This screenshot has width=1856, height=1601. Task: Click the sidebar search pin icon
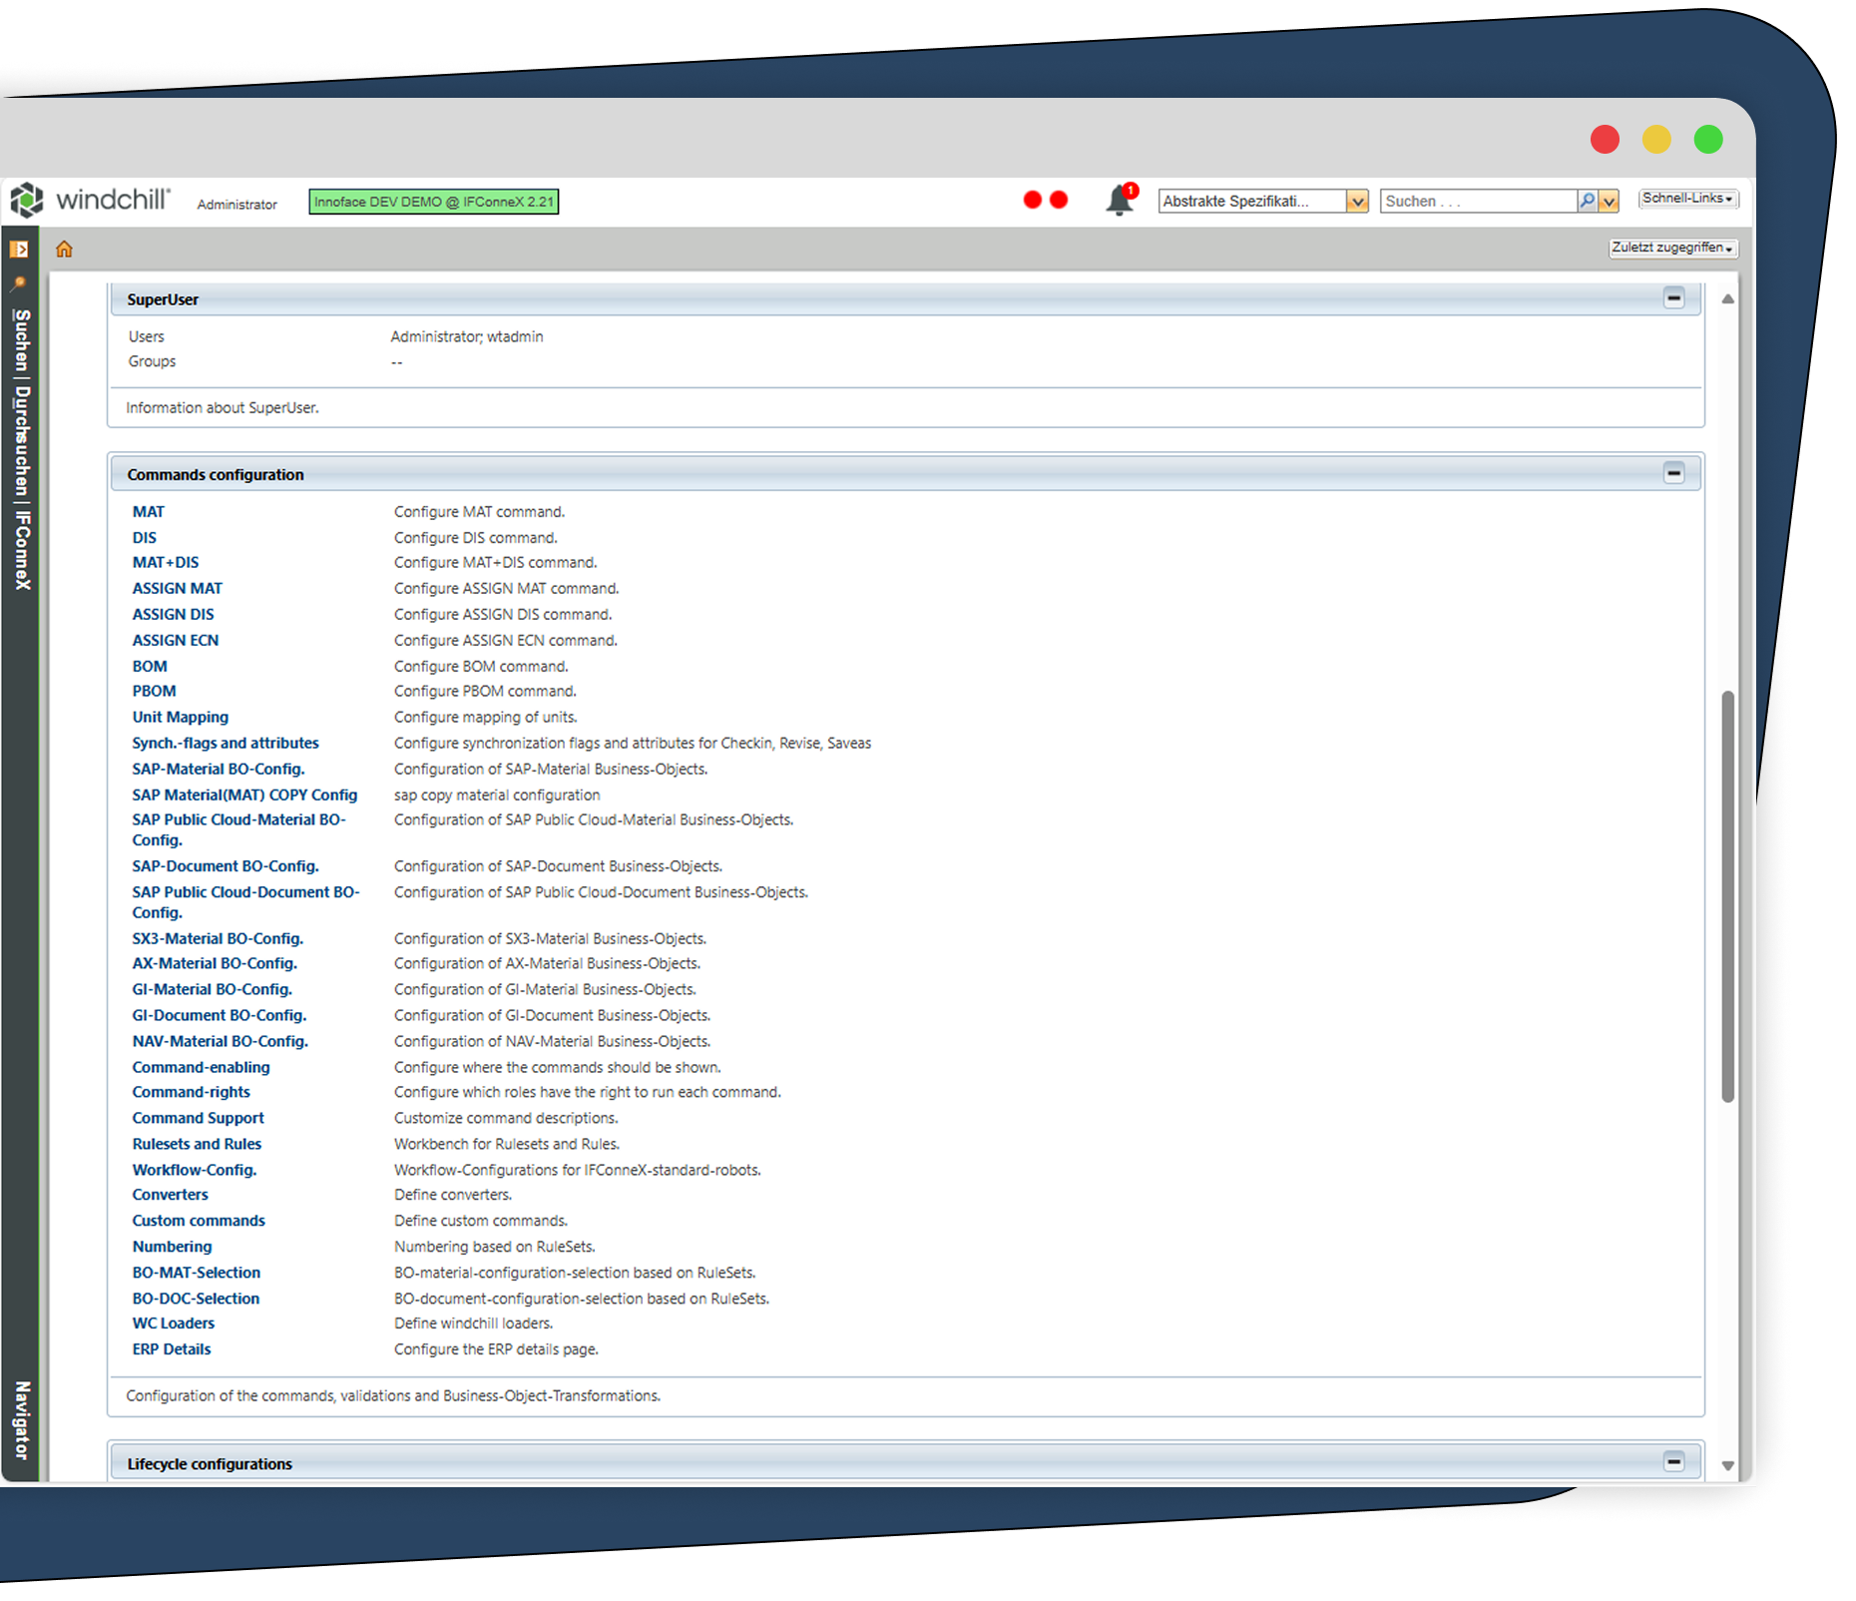point(19,283)
